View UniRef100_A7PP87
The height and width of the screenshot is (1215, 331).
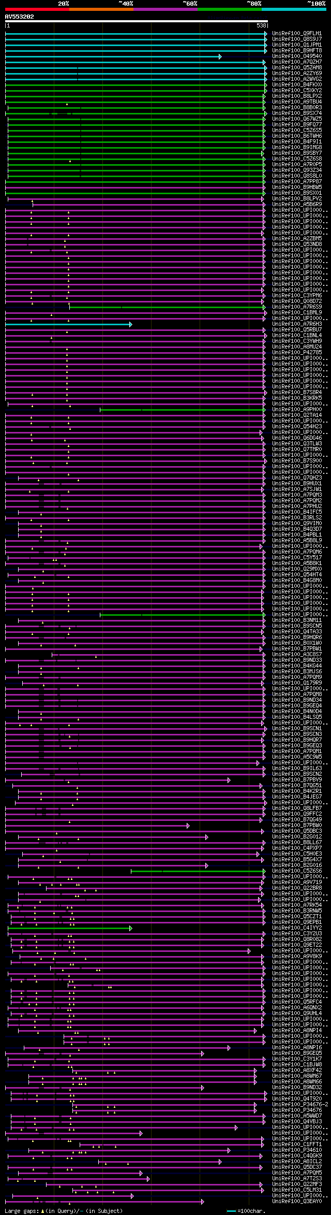tap(297, 182)
